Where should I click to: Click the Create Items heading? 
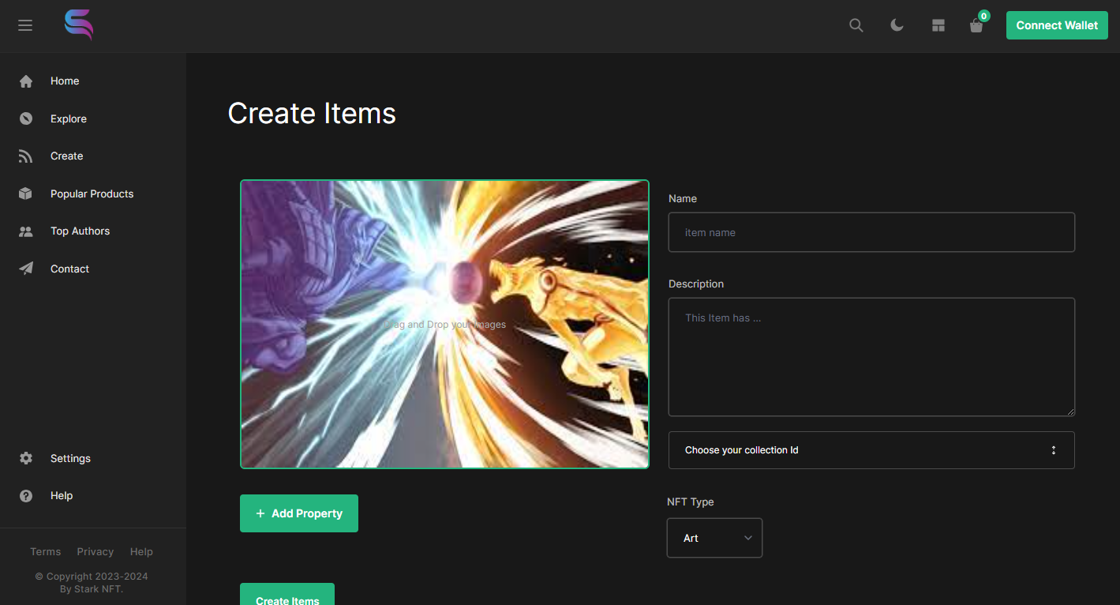coord(312,114)
